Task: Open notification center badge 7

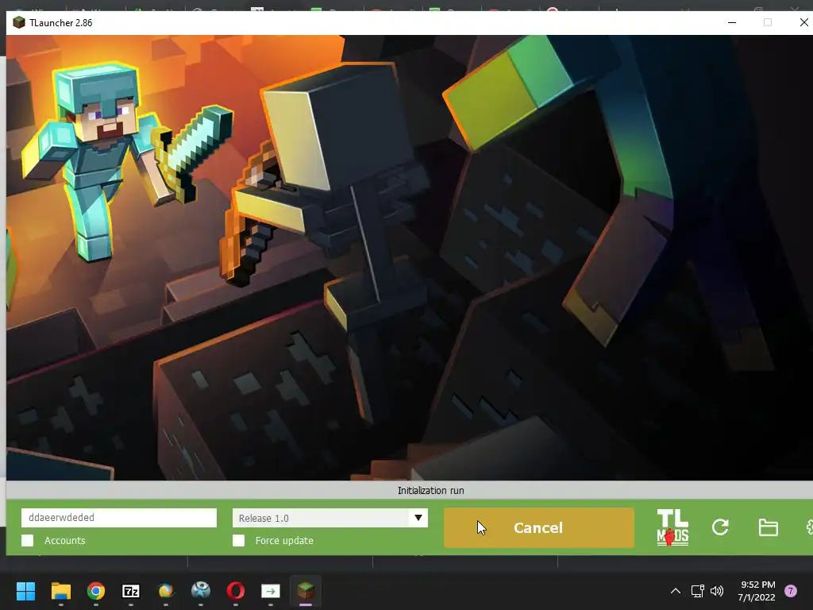Action: [791, 591]
